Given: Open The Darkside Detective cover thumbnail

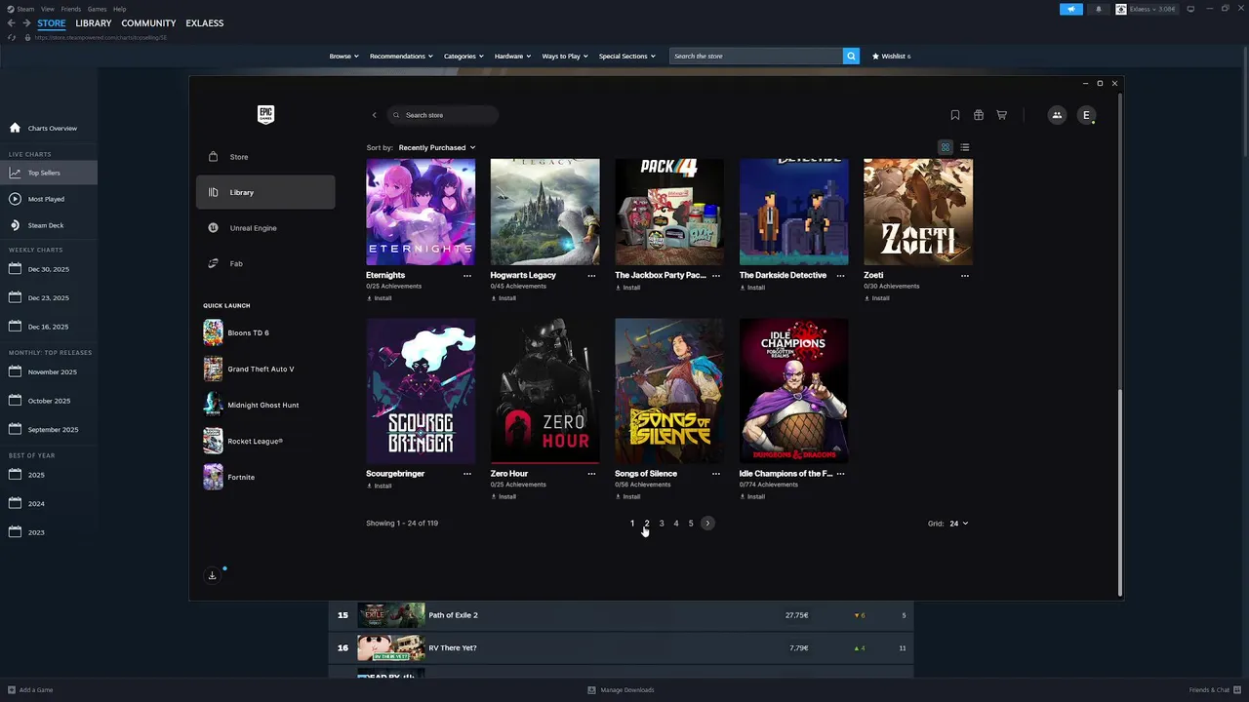Looking at the screenshot, I should [x=793, y=212].
